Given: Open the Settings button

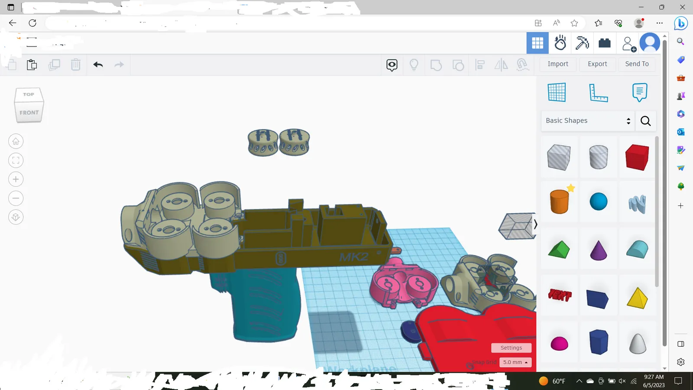Looking at the screenshot, I should 511,348.
